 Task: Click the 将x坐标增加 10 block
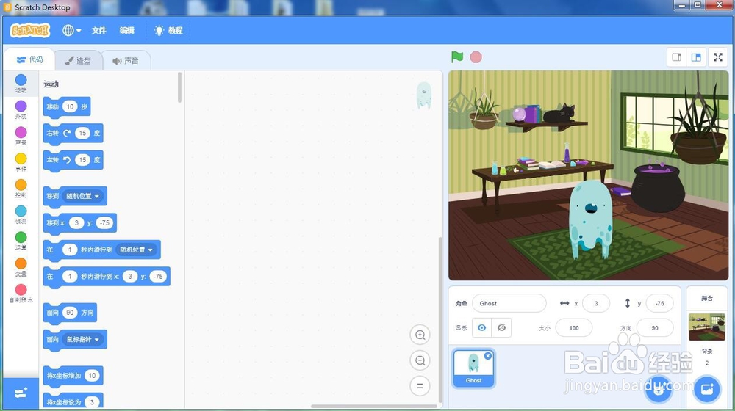point(73,376)
